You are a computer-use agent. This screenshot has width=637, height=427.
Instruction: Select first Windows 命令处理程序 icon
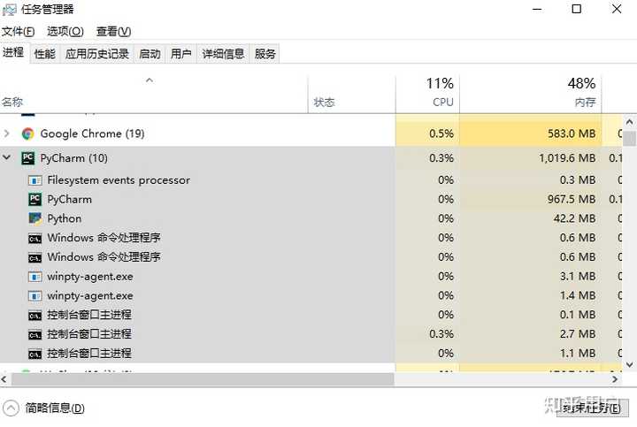35,238
